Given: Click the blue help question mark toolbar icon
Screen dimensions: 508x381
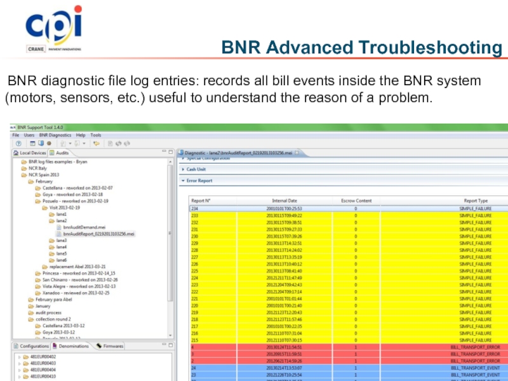Looking at the screenshot, I should click(x=18, y=144).
